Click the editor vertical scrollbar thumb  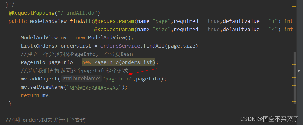click(294, 78)
